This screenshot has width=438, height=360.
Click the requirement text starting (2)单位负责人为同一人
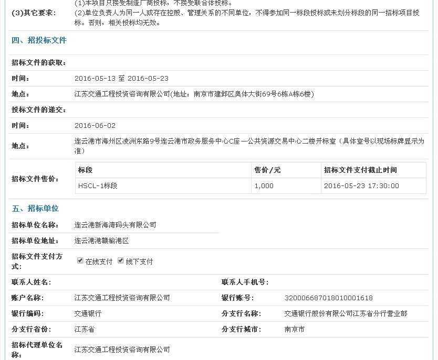coord(247,18)
